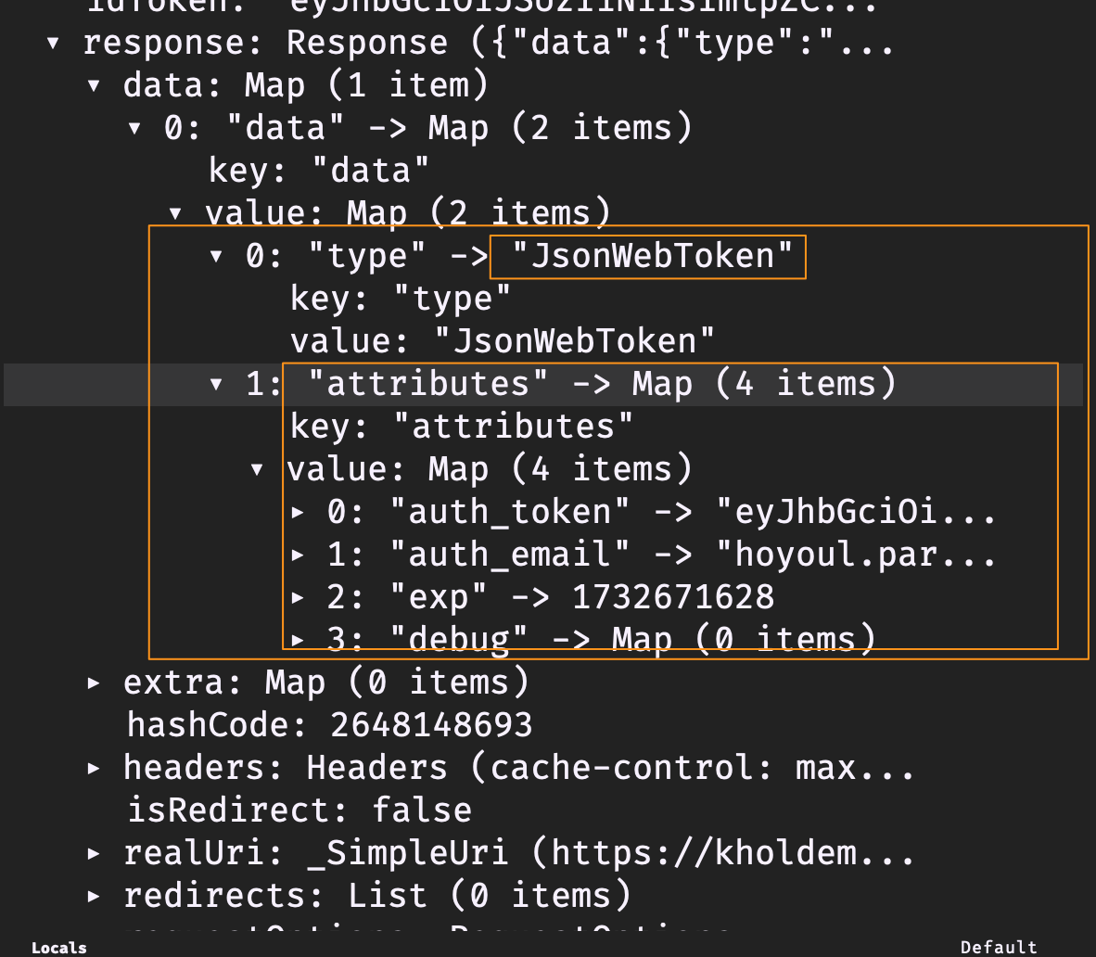This screenshot has width=1096, height=957.
Task: Collapse the response Response node
Action: click(x=52, y=42)
